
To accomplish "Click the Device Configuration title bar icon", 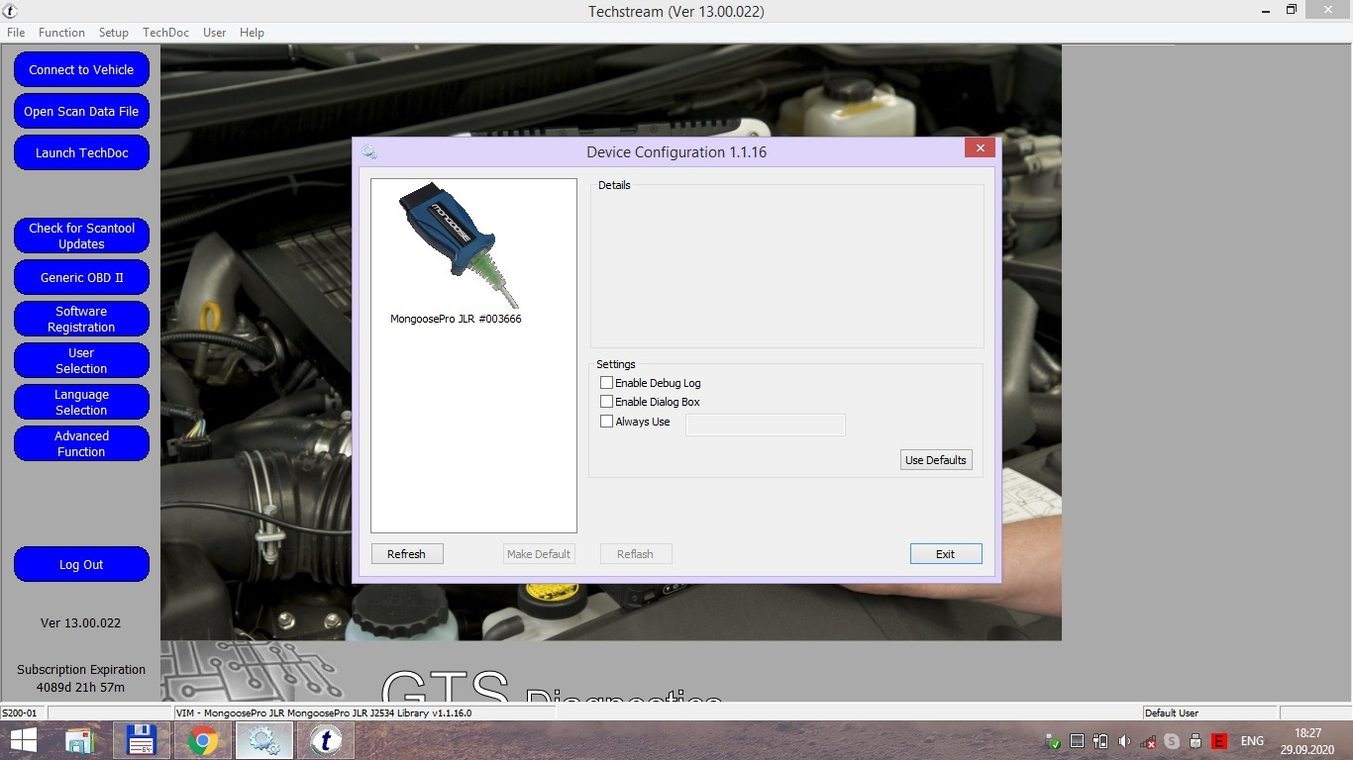I will [x=369, y=152].
